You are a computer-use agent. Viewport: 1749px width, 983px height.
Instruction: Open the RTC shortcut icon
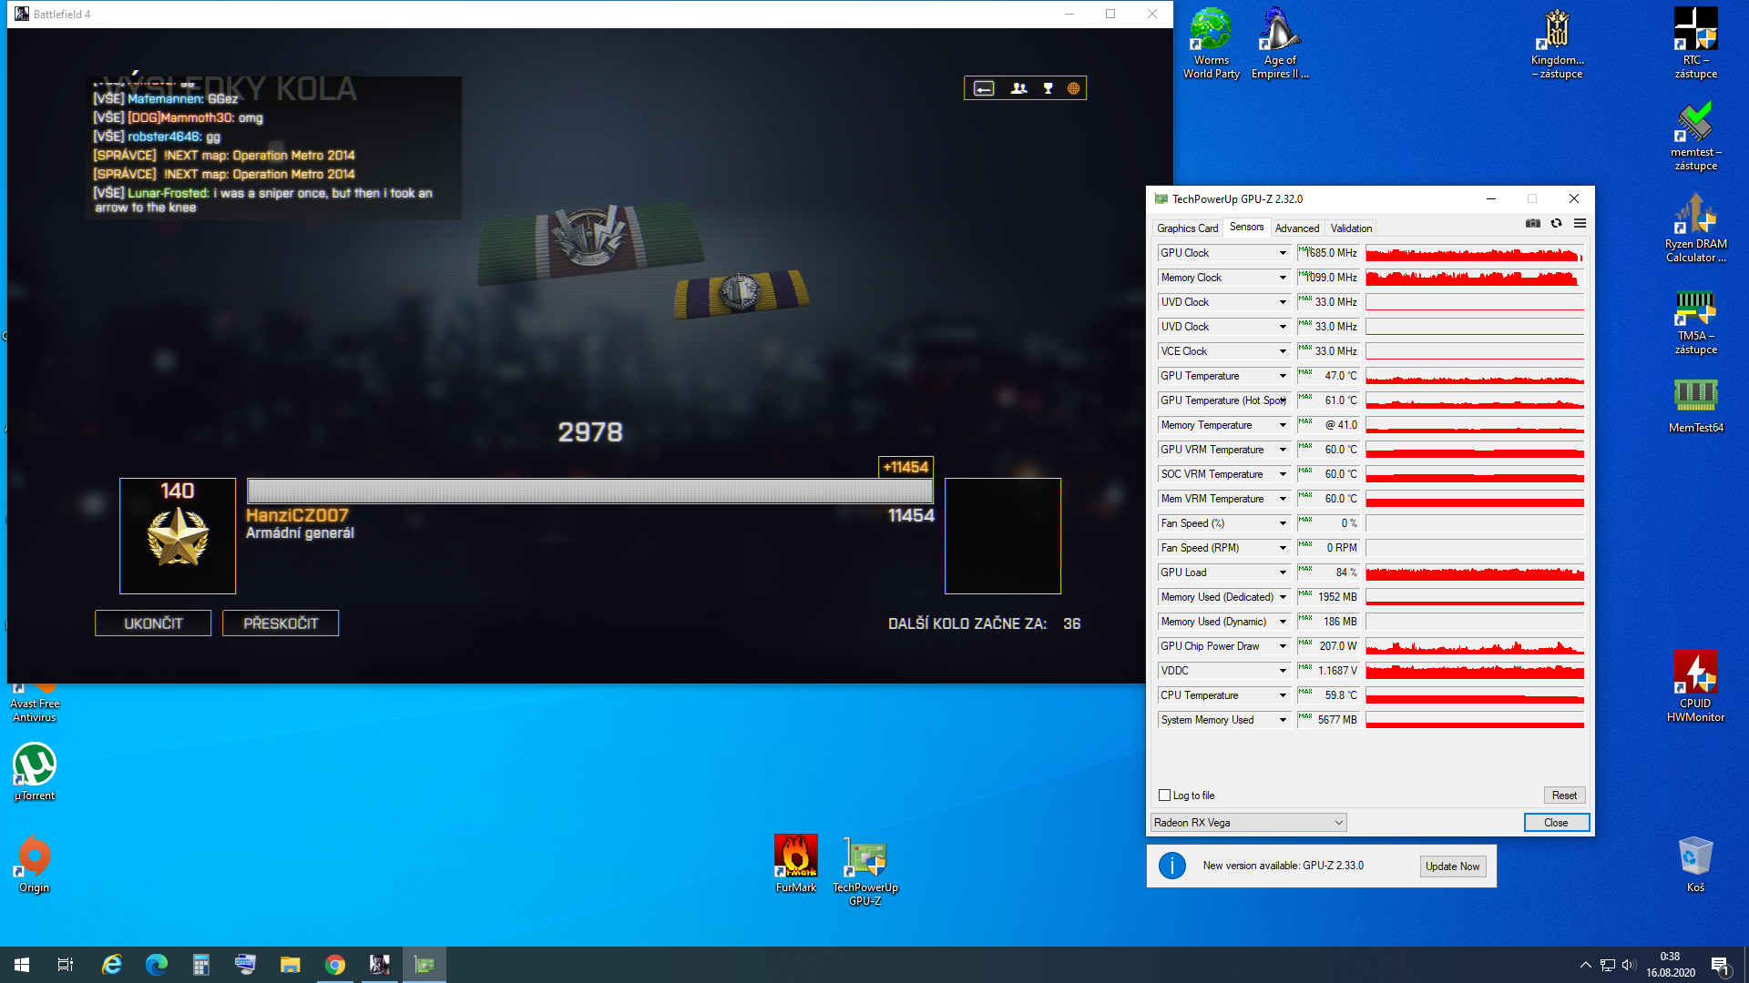click(x=1696, y=44)
